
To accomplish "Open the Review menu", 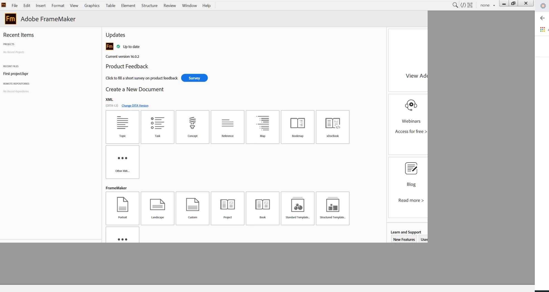I will pyautogui.click(x=170, y=5).
